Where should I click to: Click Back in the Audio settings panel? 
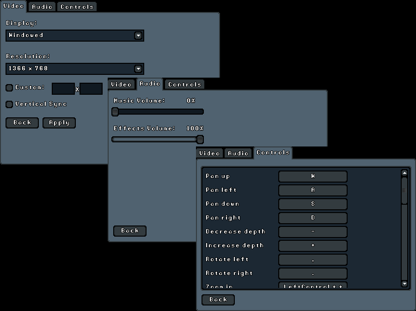coord(130,231)
